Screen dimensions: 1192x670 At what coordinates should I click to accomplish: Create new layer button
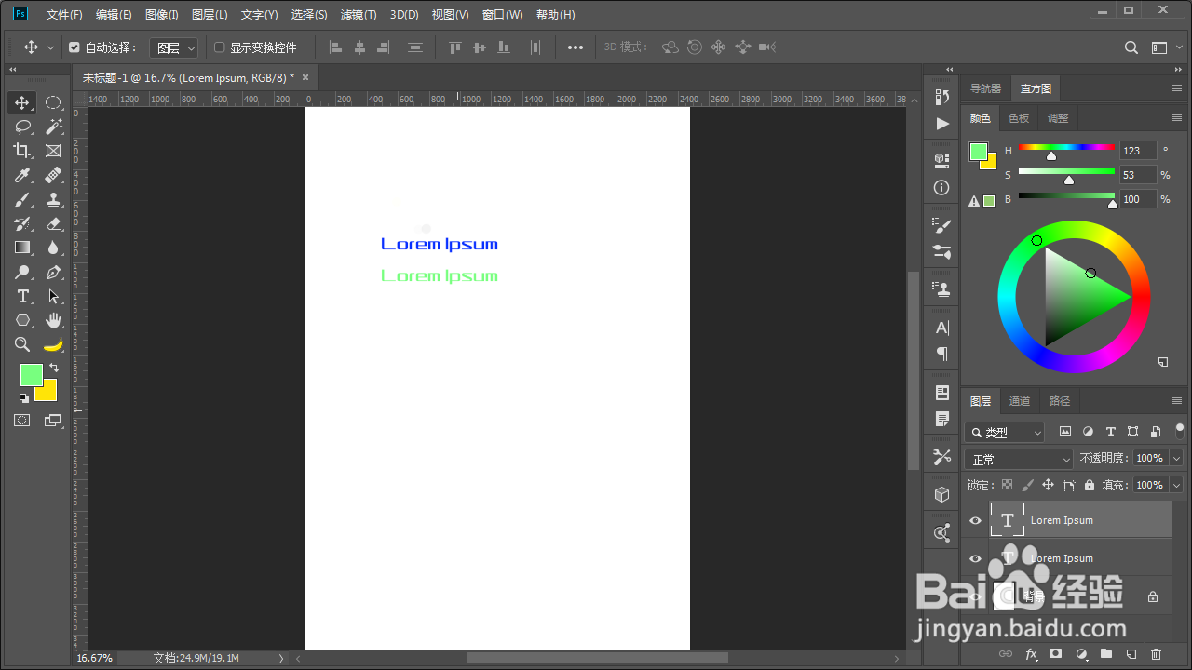point(1131,654)
